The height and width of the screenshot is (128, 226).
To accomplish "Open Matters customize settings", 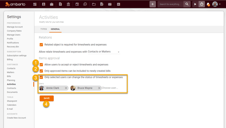I will pos(11,72).
